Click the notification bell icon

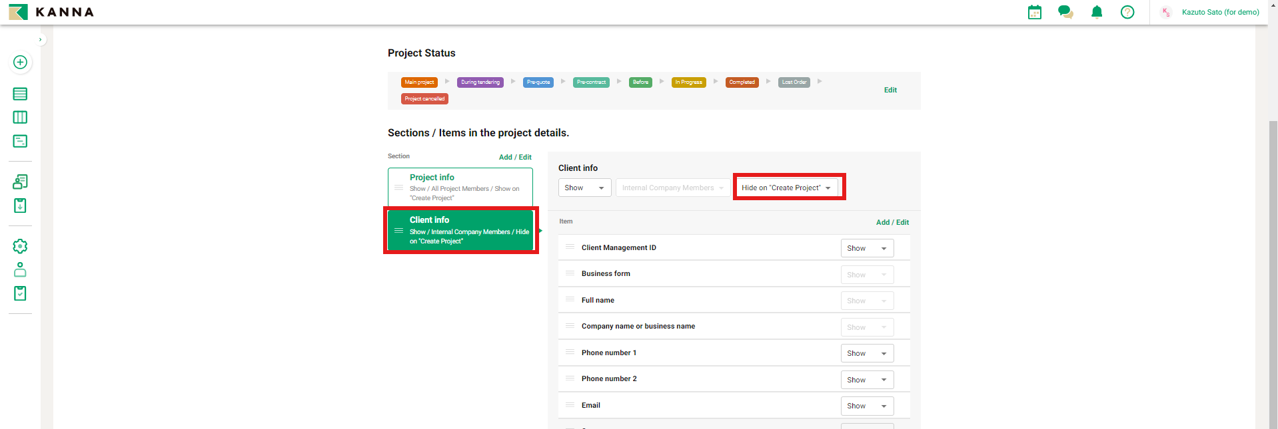pyautogui.click(x=1097, y=12)
